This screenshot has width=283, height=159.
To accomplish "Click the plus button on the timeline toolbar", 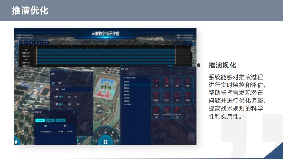I will click(x=26, y=43).
